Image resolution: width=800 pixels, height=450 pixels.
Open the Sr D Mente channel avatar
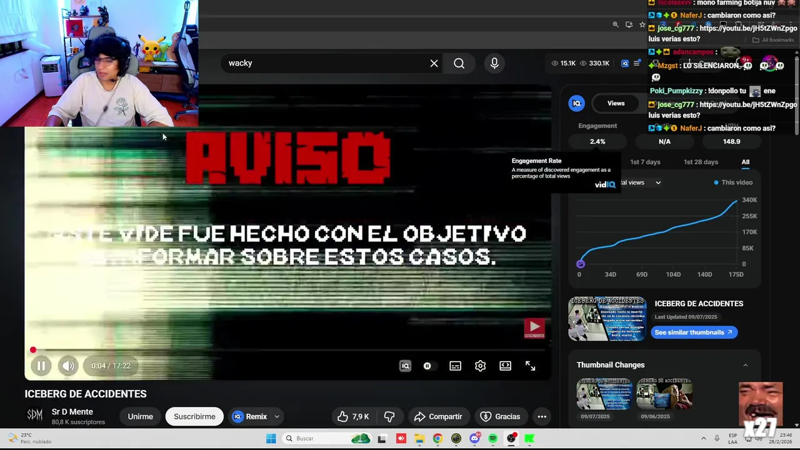pos(35,416)
